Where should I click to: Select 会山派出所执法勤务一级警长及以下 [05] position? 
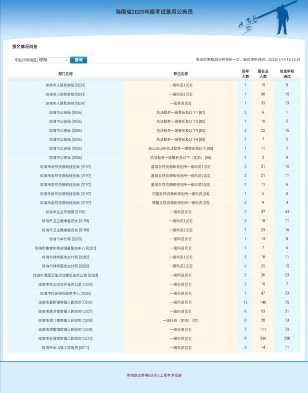click(180, 149)
